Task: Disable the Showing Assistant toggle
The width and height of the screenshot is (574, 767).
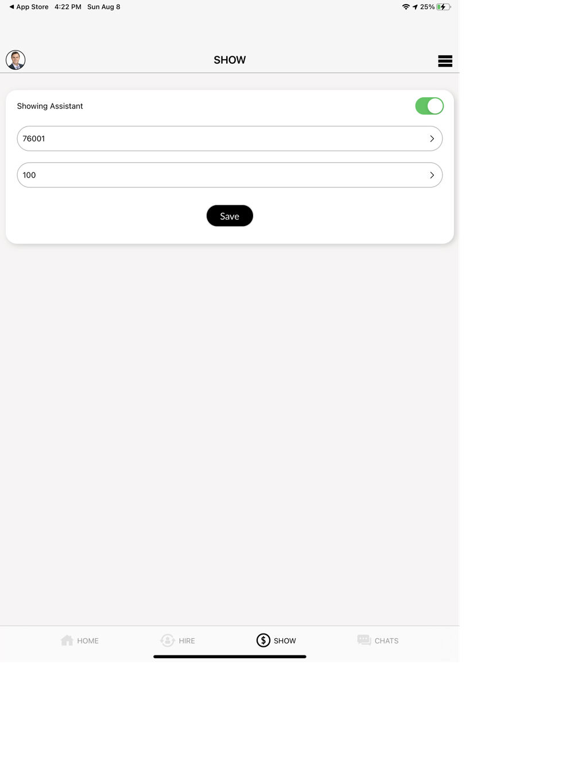Action: pyautogui.click(x=429, y=106)
